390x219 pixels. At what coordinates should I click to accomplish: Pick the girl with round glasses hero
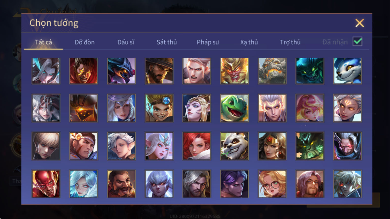tap(272, 184)
